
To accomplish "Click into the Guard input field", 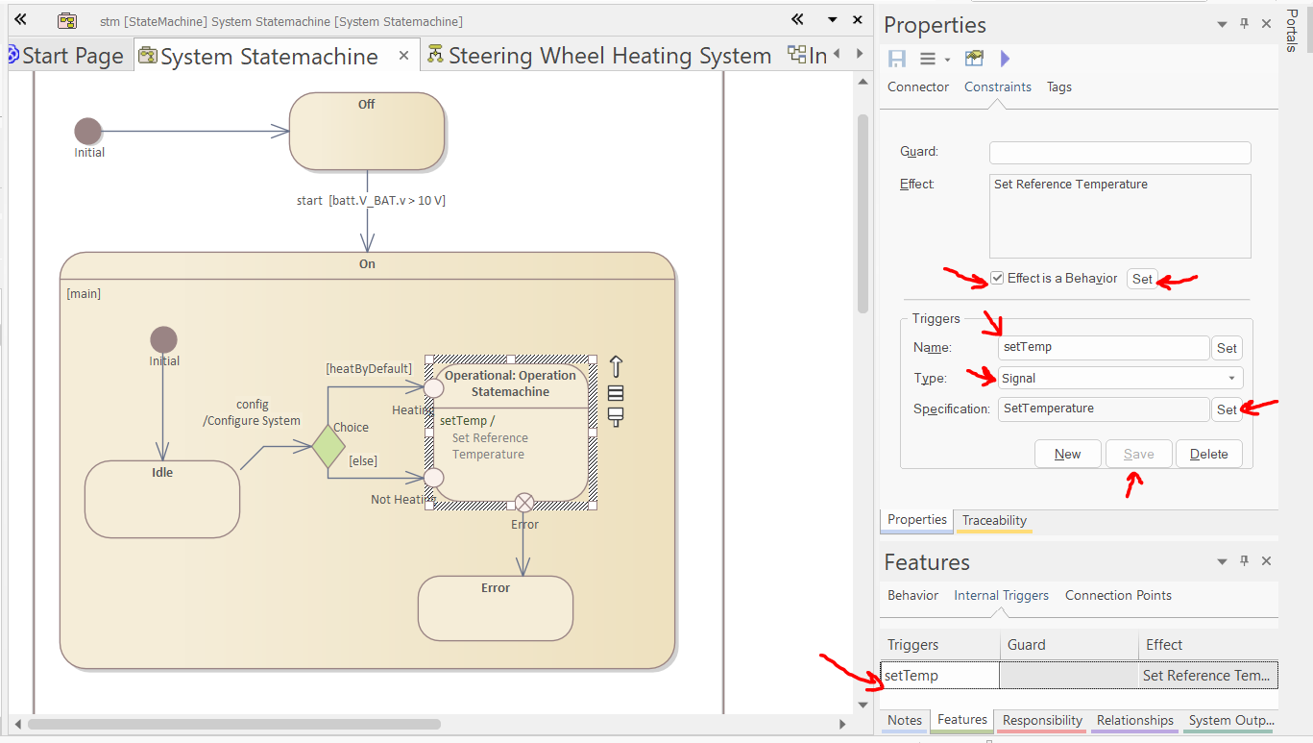I will tap(1120, 152).
